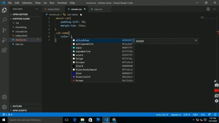The height and width of the screenshot is (123, 219).
Task: Close the color suggestion details panel
Action: point(196,40)
